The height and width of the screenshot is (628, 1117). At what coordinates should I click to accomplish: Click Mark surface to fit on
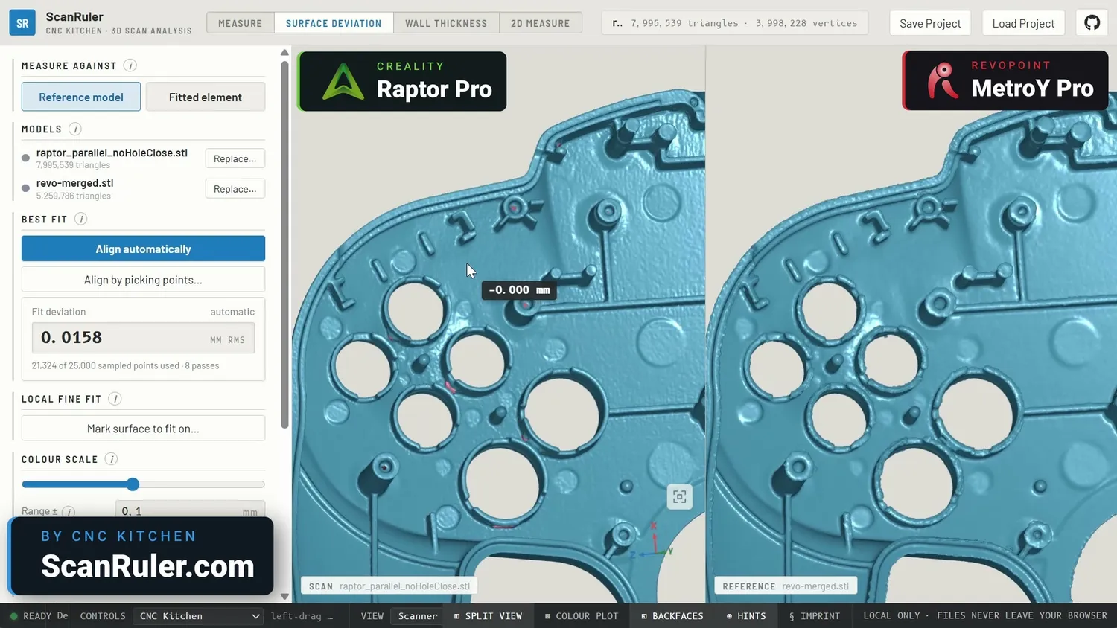point(143,429)
